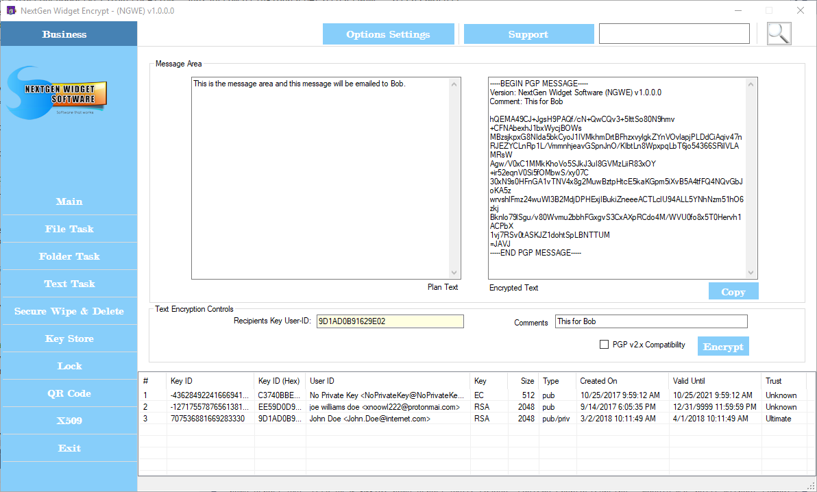The width and height of the screenshot is (817, 492).
Task: Click the app icon in the title bar
Action: coord(11,10)
